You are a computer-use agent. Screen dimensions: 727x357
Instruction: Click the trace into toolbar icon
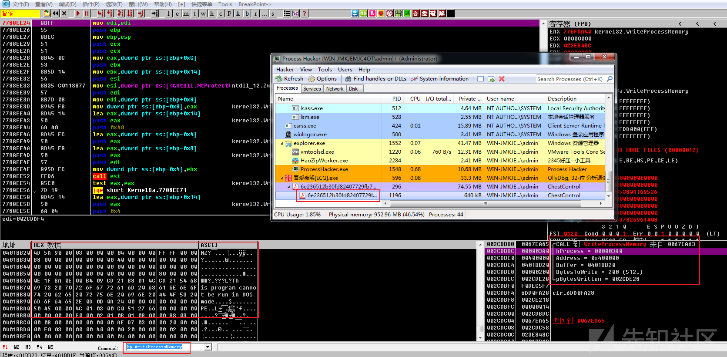tap(121, 13)
